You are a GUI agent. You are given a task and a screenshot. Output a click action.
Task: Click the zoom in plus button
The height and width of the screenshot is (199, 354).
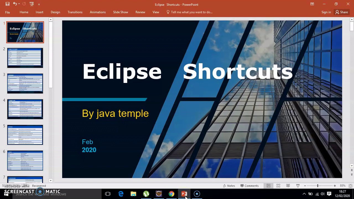pos(335,186)
